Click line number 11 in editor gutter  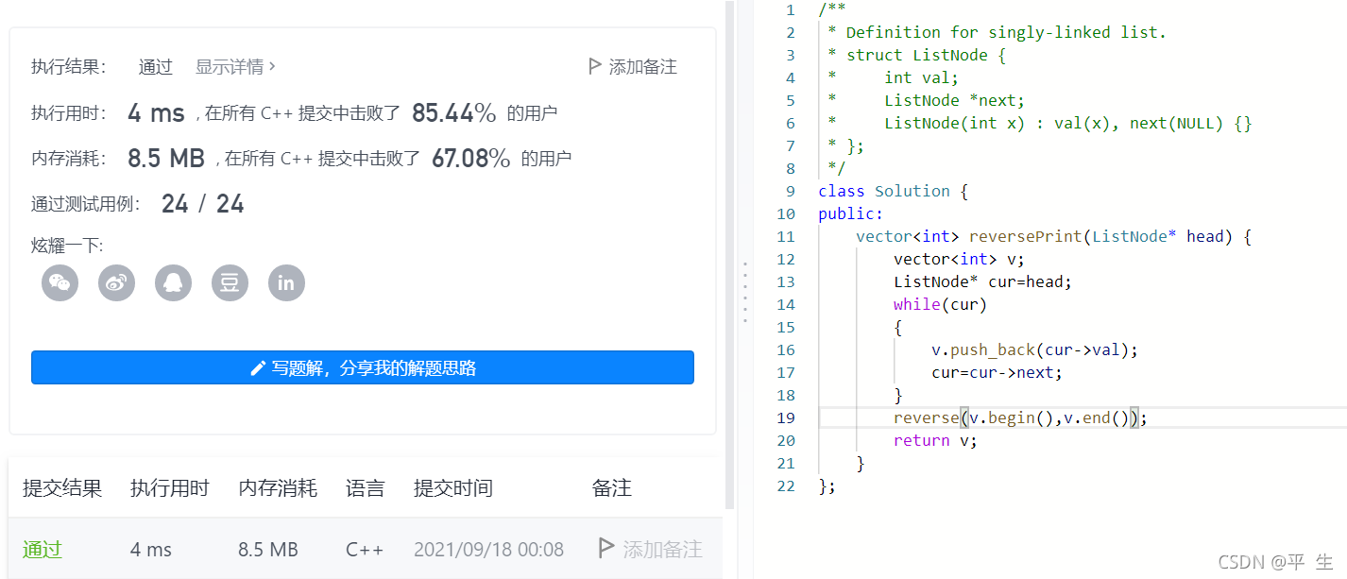pyautogui.click(x=788, y=236)
